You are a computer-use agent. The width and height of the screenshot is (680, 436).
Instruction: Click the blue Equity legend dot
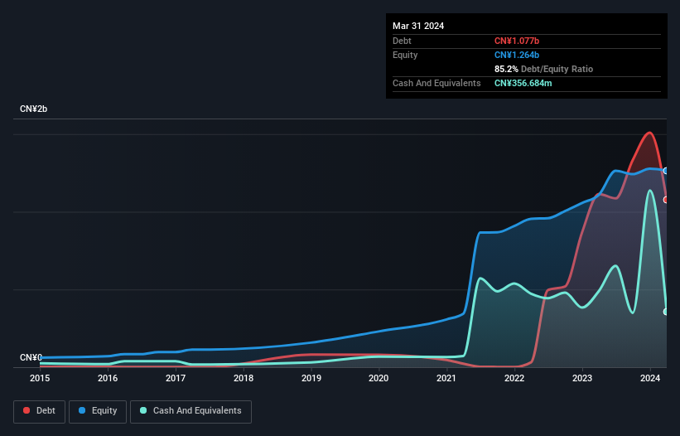coord(82,410)
